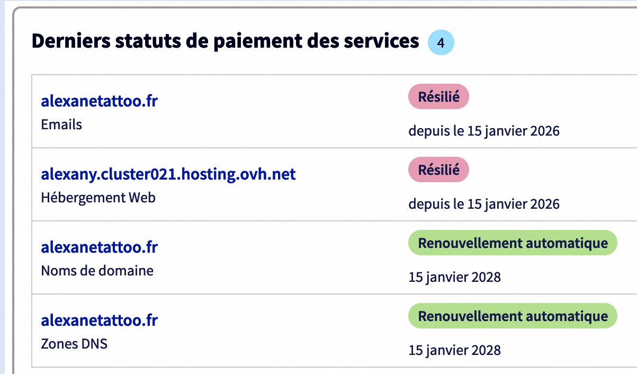
Task: Click the Derniers statuts de paiement heading
Action: (225, 41)
